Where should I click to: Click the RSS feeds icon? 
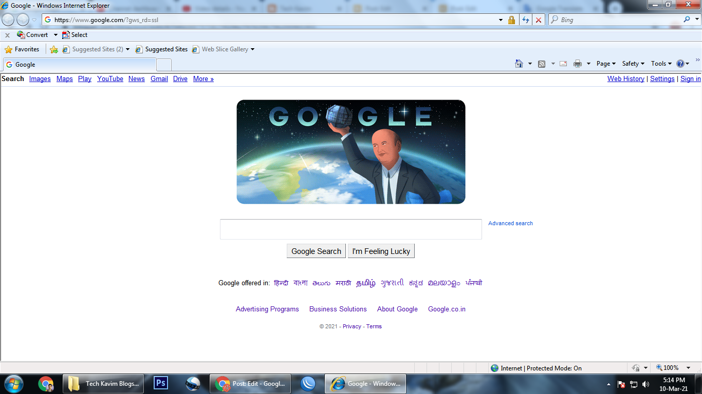click(x=542, y=64)
